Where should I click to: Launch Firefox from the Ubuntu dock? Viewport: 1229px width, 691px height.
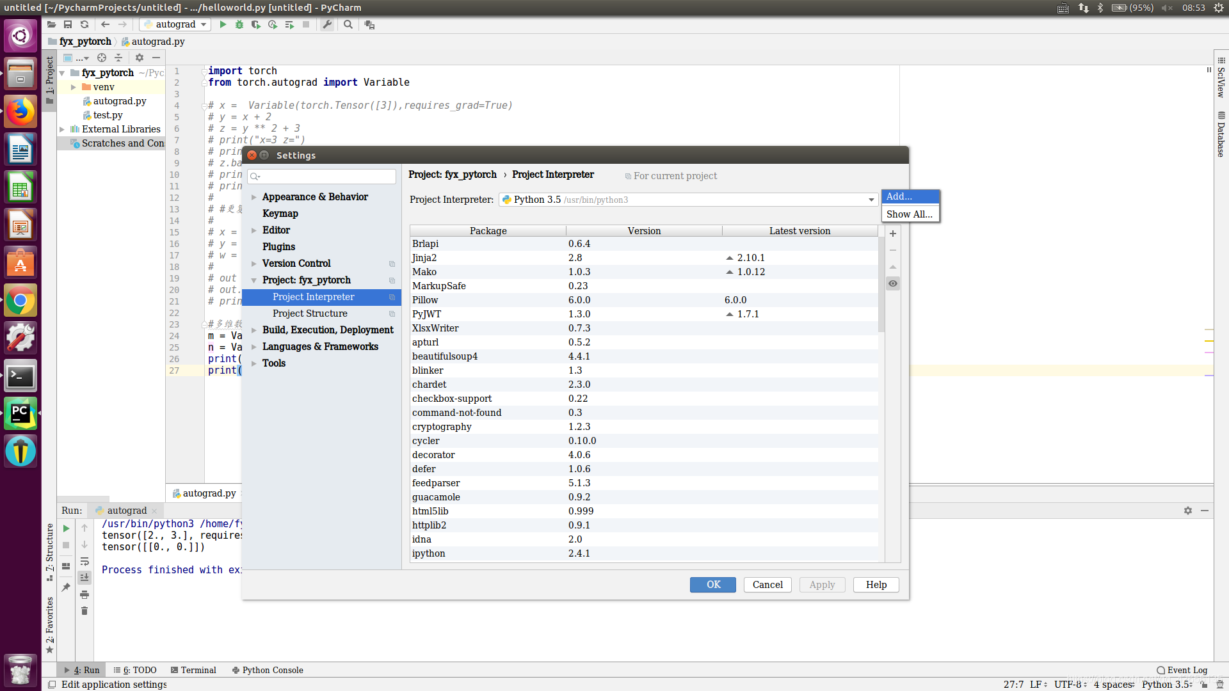point(20,112)
